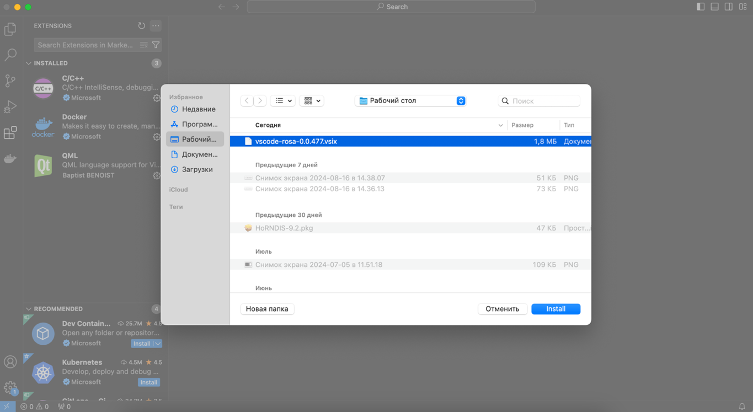Refresh the extensions list
The image size is (753, 412).
click(x=142, y=26)
